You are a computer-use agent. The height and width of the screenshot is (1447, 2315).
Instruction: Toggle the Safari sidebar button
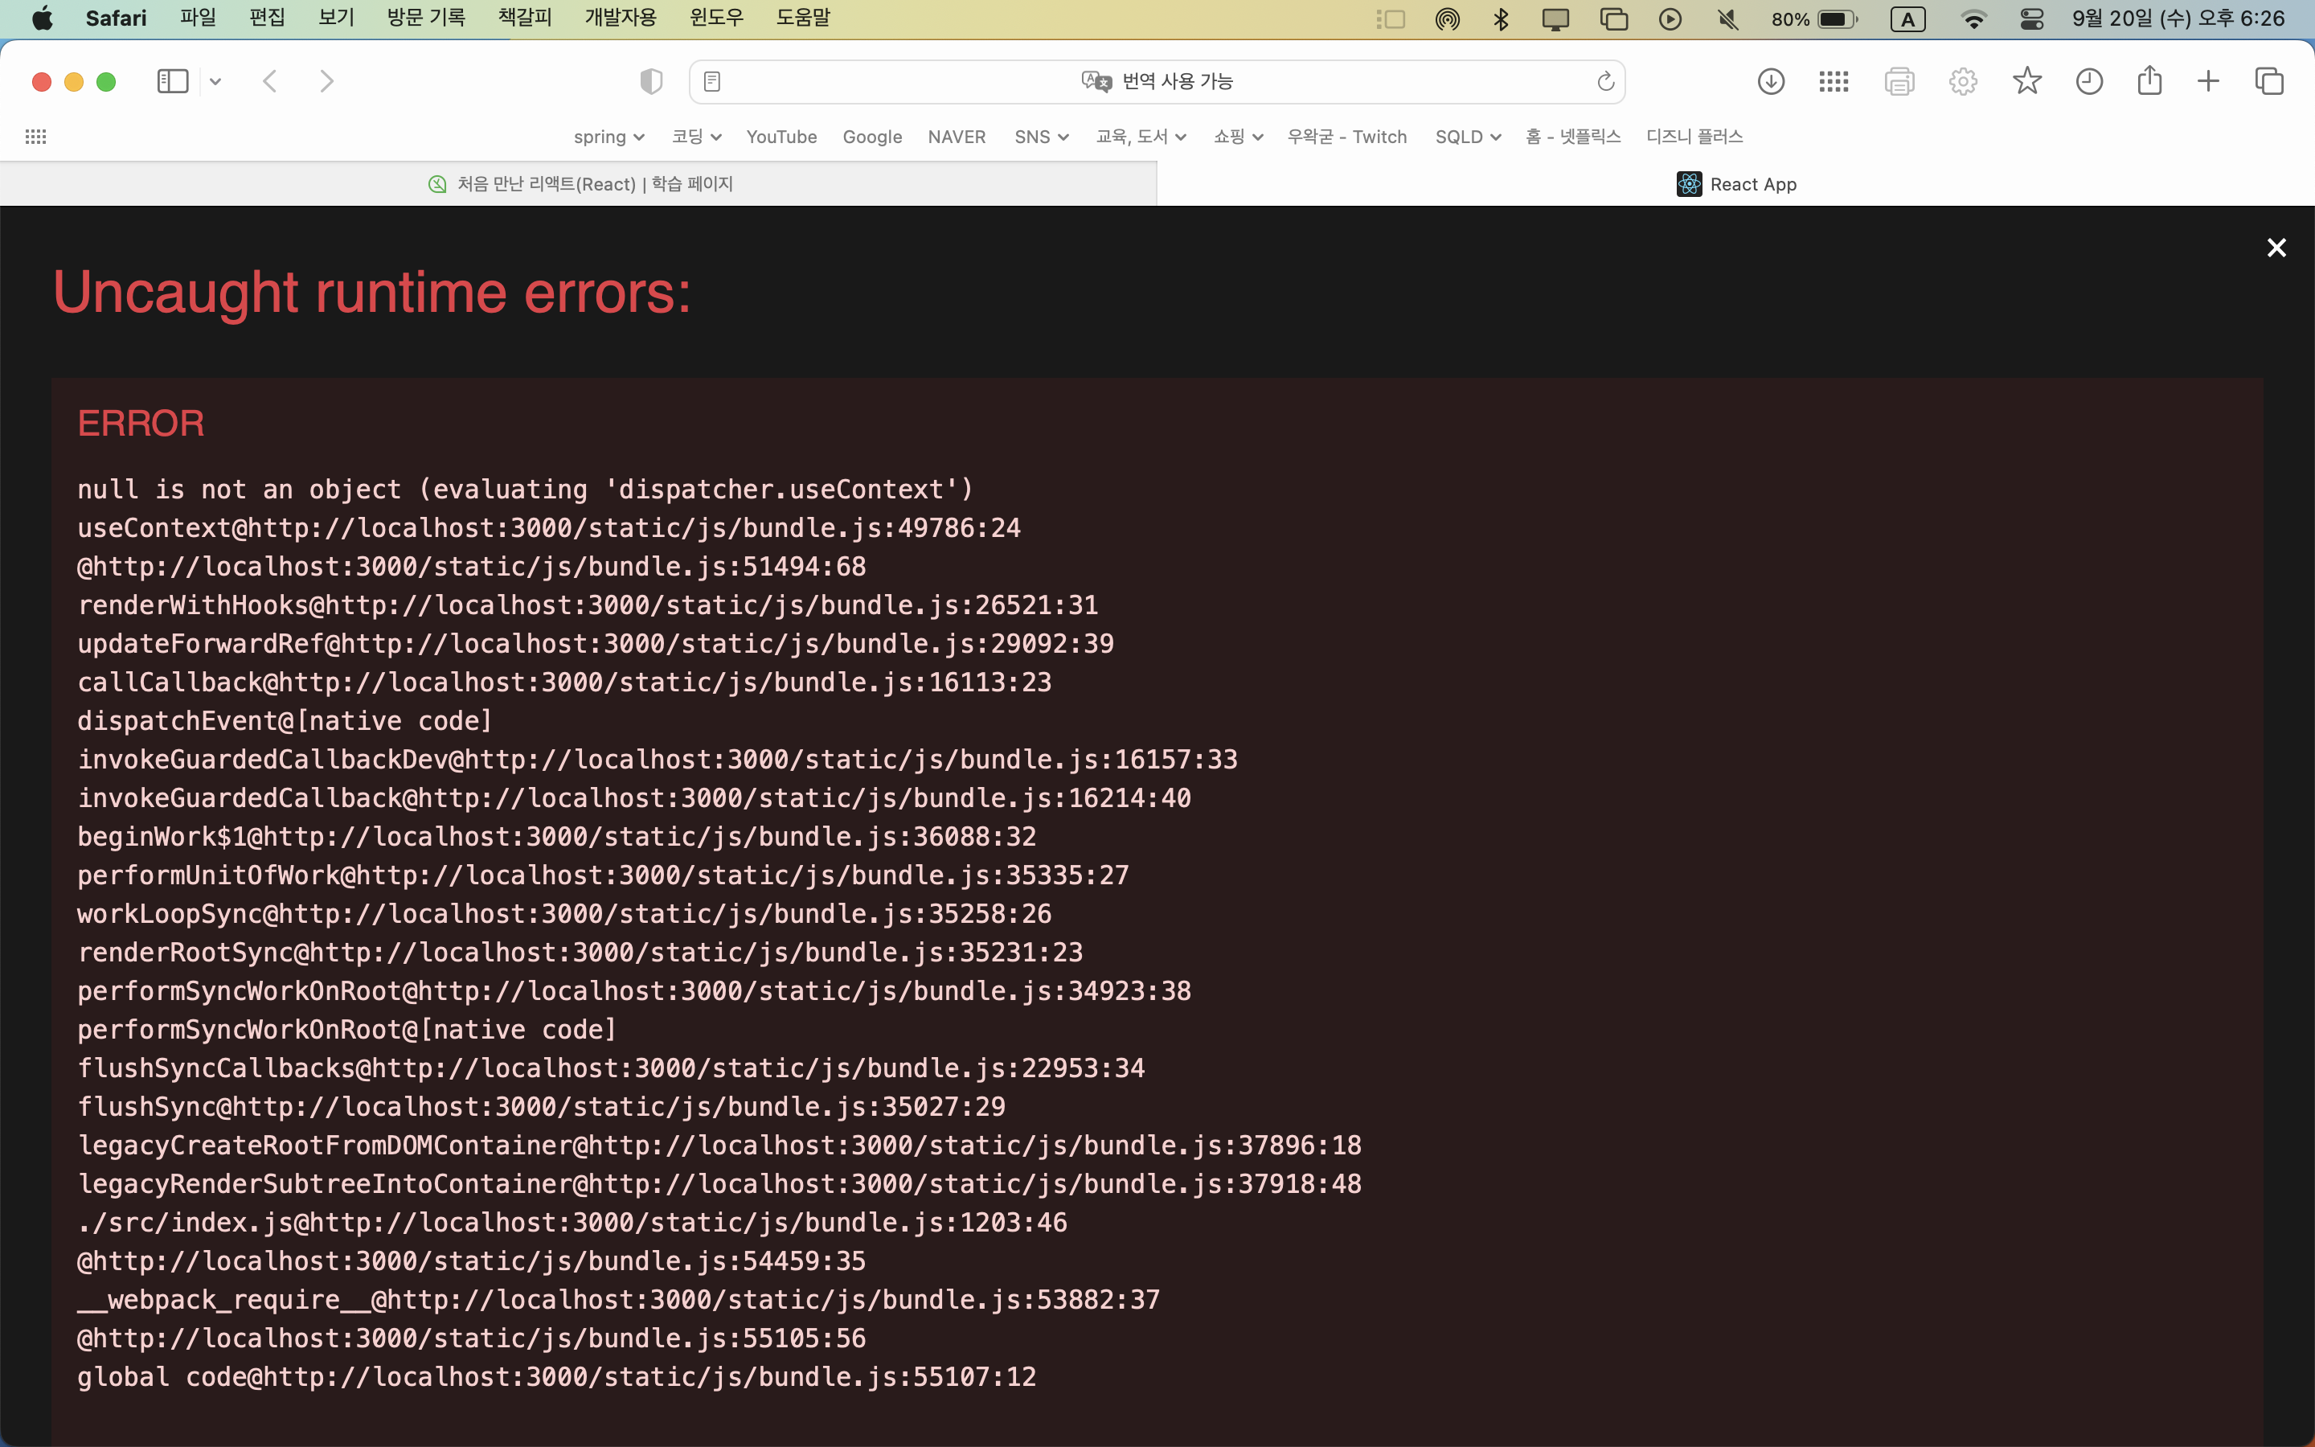tap(172, 81)
